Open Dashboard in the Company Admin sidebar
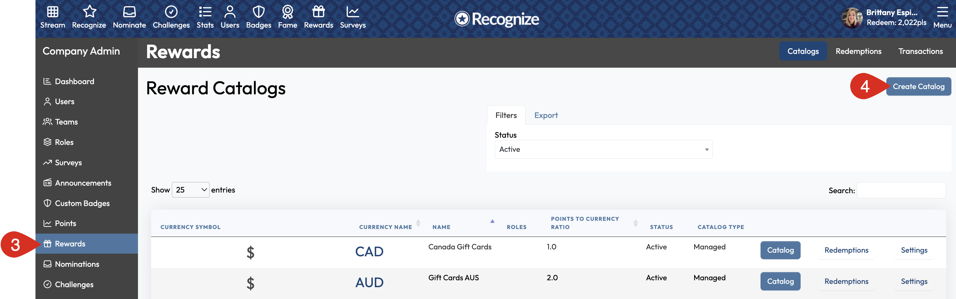Image resolution: width=956 pixels, height=299 pixels. point(75,81)
